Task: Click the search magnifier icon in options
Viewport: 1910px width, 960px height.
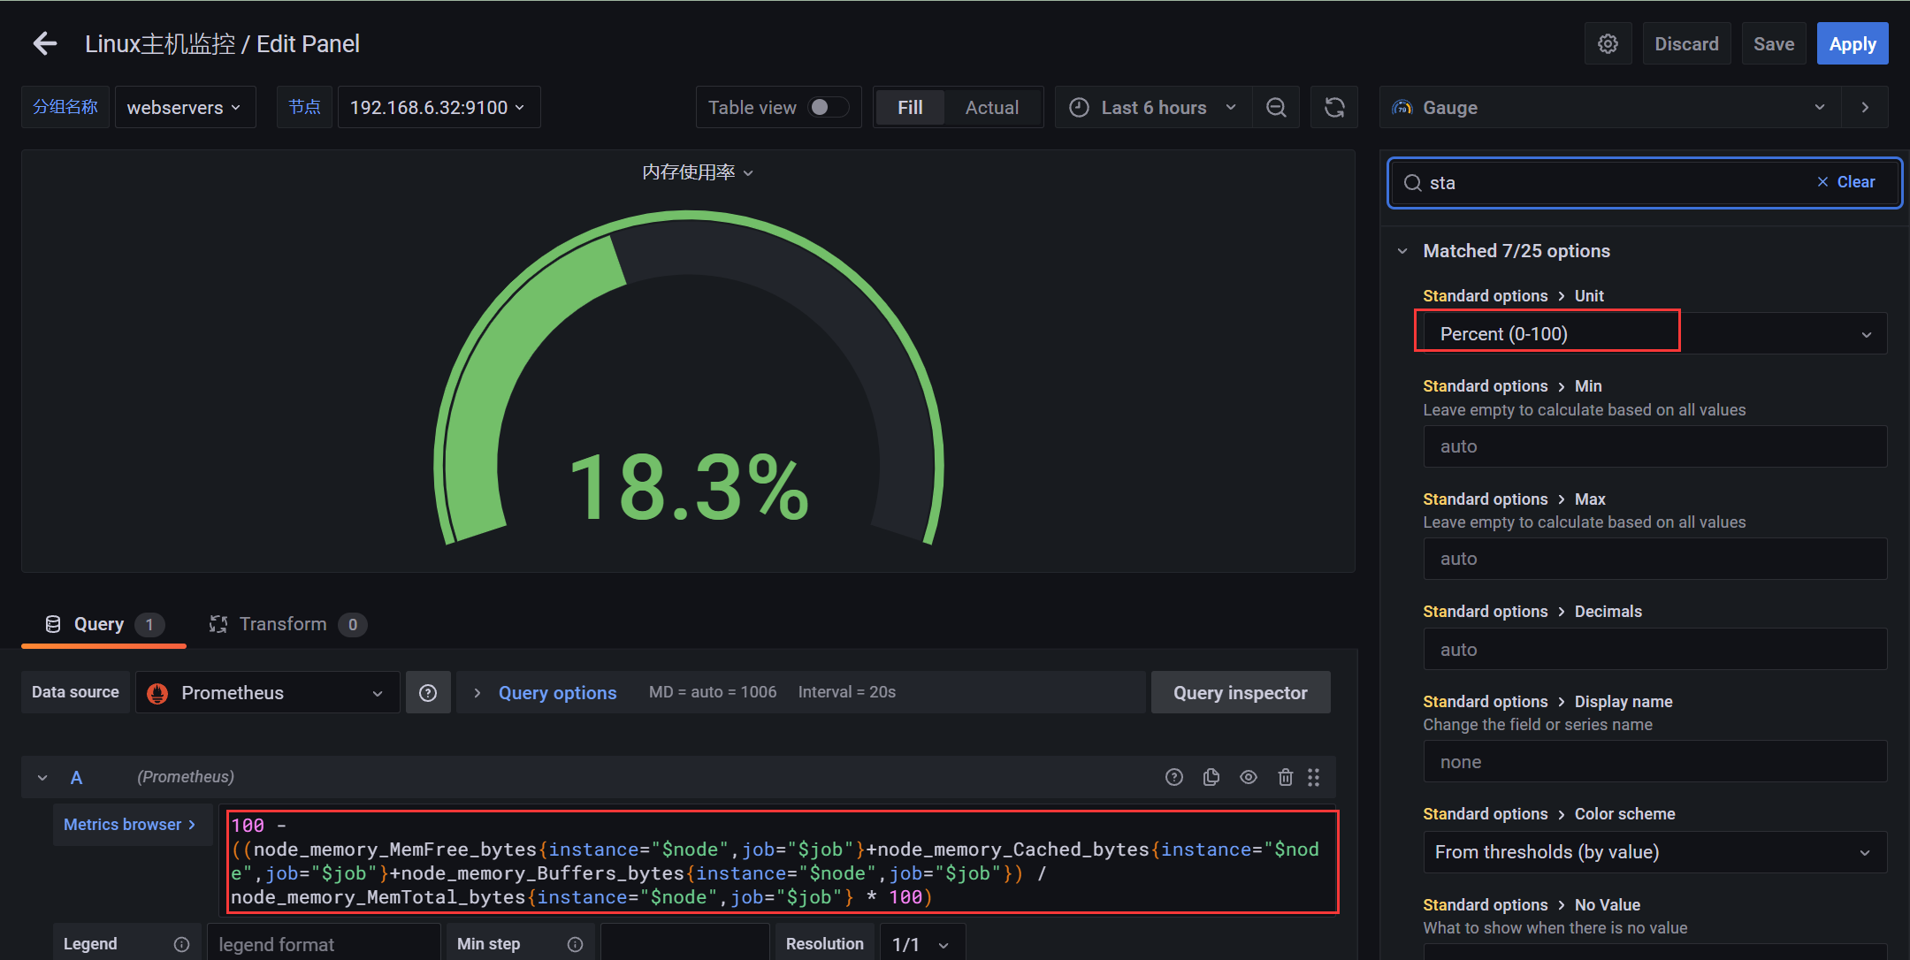Action: tap(1413, 183)
